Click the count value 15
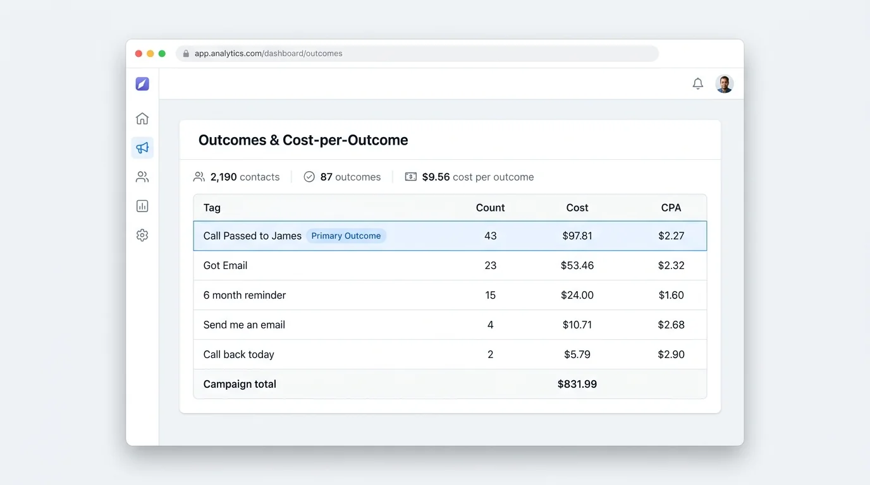The image size is (870, 485). coord(491,295)
